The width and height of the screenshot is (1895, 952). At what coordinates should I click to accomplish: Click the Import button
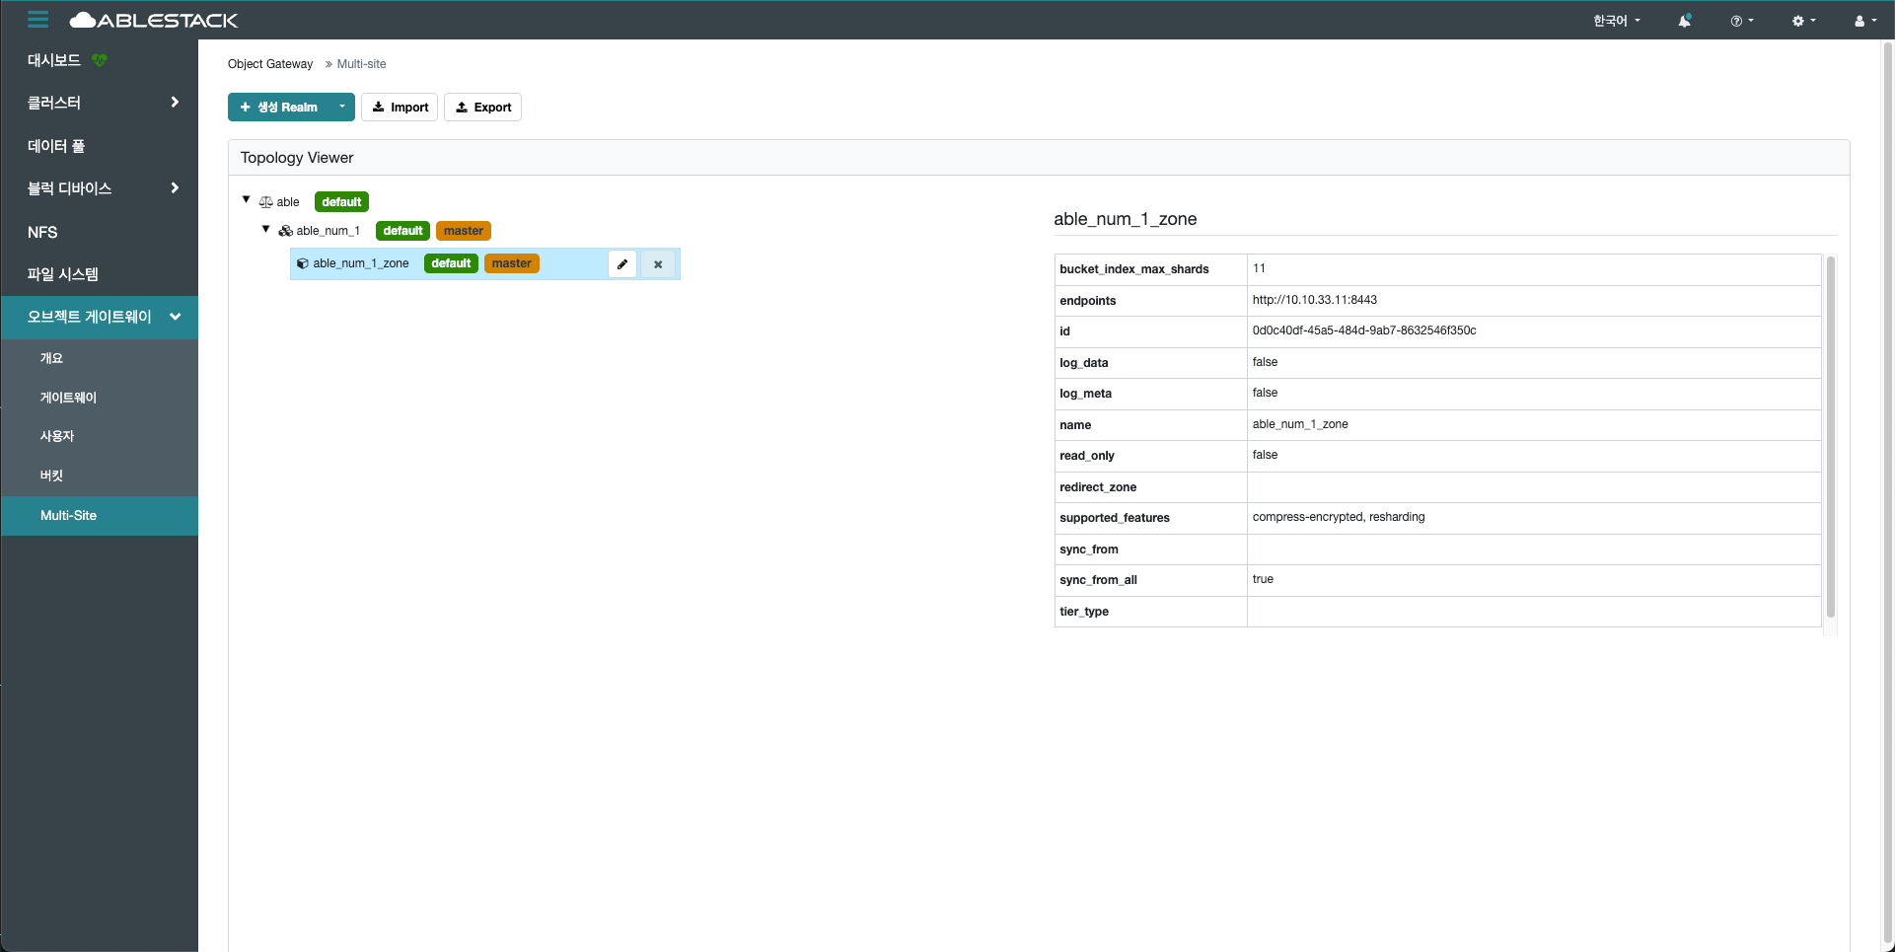point(400,107)
